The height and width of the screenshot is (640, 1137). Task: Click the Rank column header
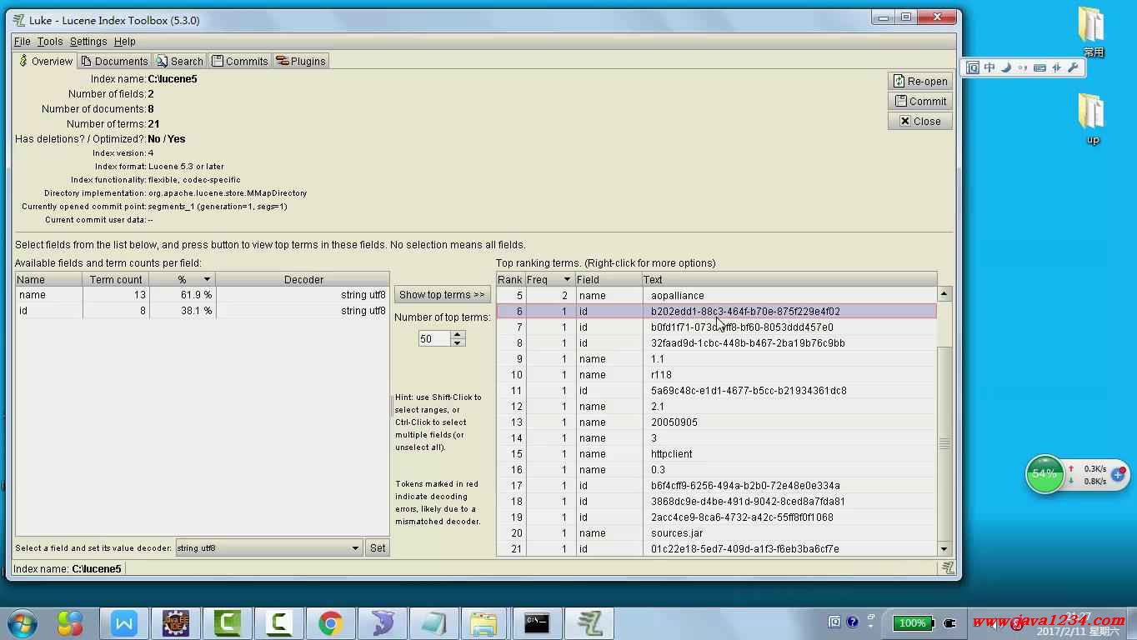coord(510,279)
